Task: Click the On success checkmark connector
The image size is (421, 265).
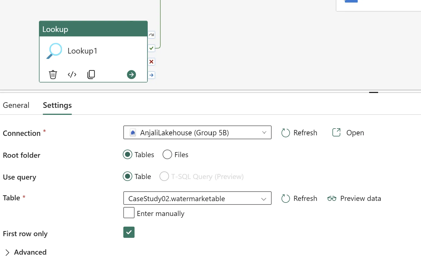Action: pos(151,48)
